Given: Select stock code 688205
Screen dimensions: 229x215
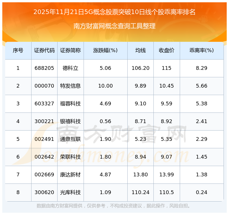Looking at the screenshot, I should click(x=44, y=68).
